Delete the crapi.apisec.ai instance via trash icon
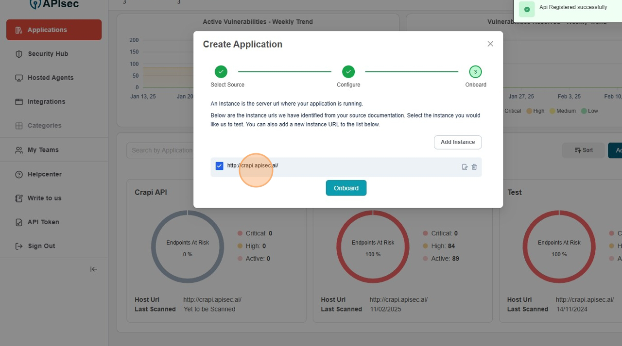 point(474,167)
